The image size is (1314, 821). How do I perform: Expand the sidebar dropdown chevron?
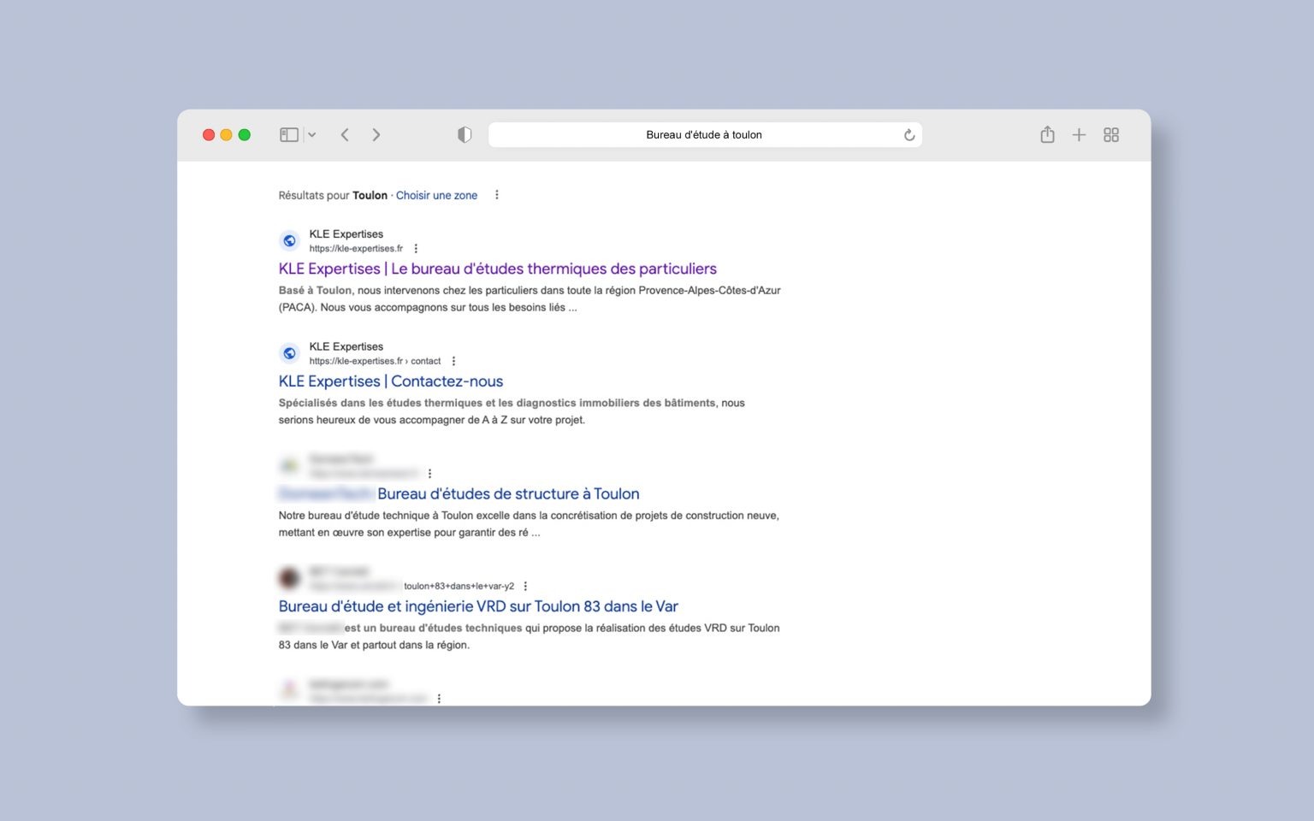coord(312,135)
